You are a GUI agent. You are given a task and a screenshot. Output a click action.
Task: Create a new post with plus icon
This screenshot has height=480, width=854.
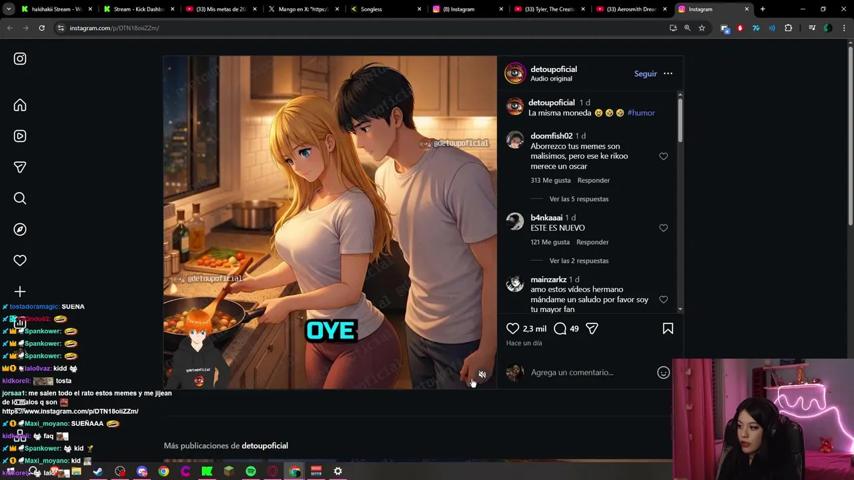[x=20, y=291]
